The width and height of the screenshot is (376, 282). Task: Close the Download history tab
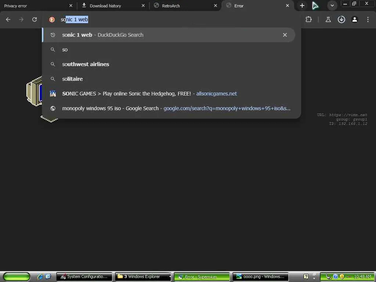(x=143, y=6)
